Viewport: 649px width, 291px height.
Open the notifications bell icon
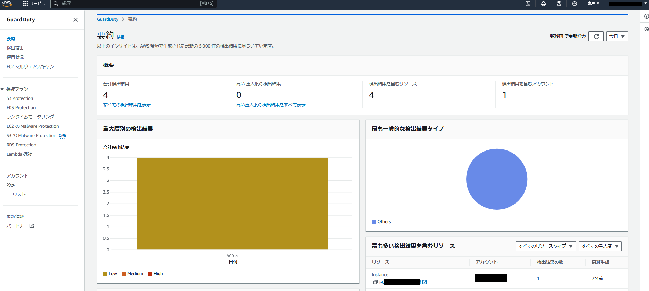[543, 3]
